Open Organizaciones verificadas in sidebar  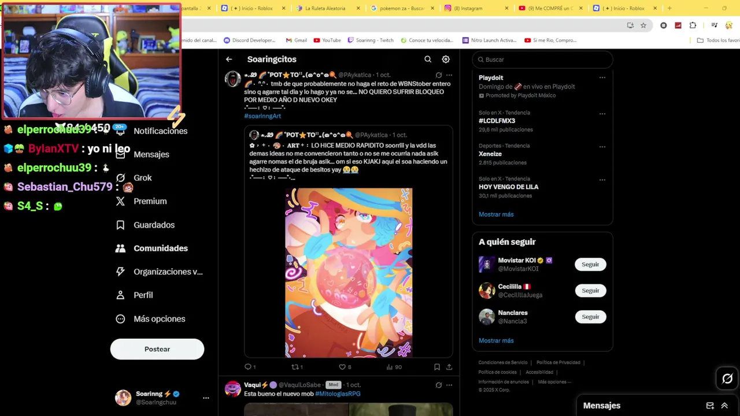point(160,272)
